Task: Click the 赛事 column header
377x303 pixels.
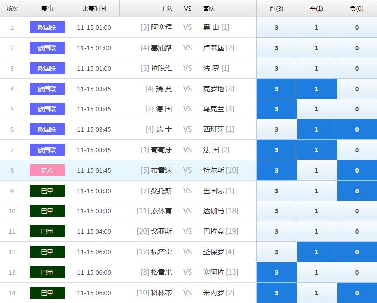Action: pos(47,9)
